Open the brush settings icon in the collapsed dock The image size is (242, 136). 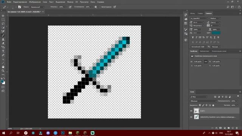[186, 29]
